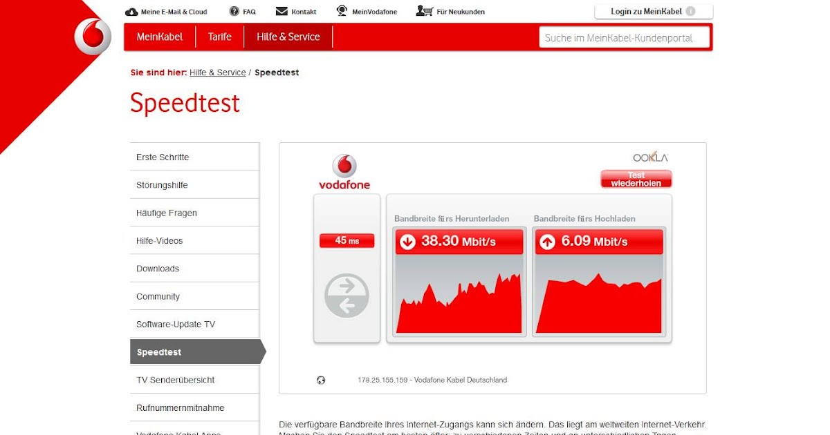
Task: Open the Tarife navigation tab
Action: (220, 37)
